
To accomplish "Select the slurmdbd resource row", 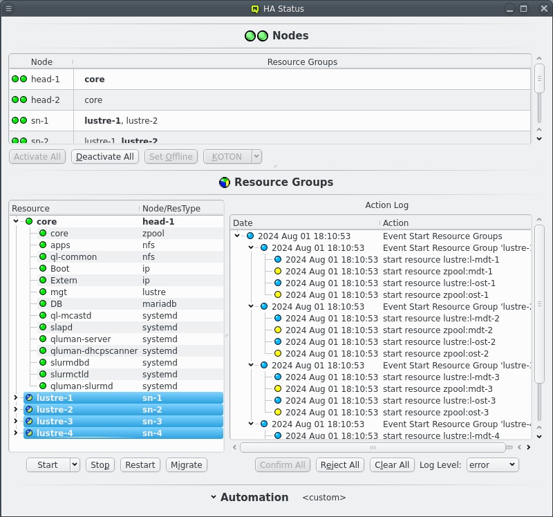I will [x=117, y=363].
